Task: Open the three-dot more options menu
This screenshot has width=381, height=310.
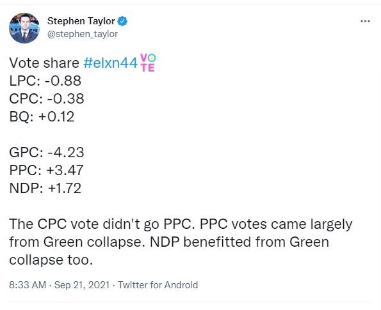Action: [x=365, y=21]
